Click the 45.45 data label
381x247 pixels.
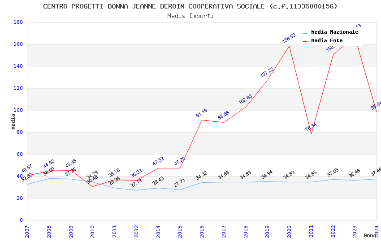point(71,163)
